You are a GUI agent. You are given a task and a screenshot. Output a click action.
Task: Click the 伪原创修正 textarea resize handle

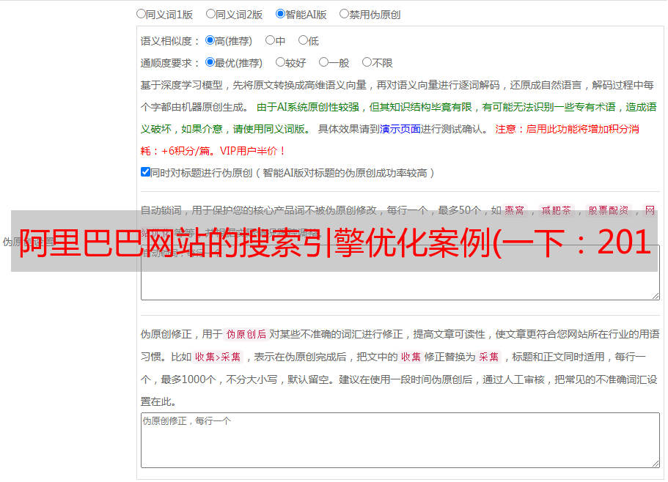tap(656, 464)
